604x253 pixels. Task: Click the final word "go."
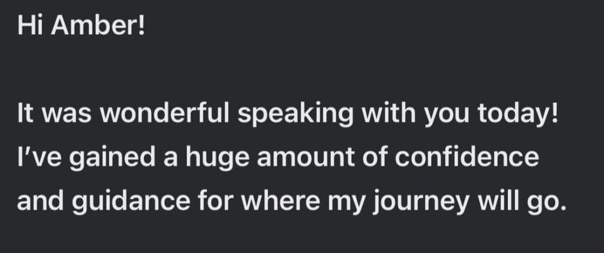coord(542,204)
